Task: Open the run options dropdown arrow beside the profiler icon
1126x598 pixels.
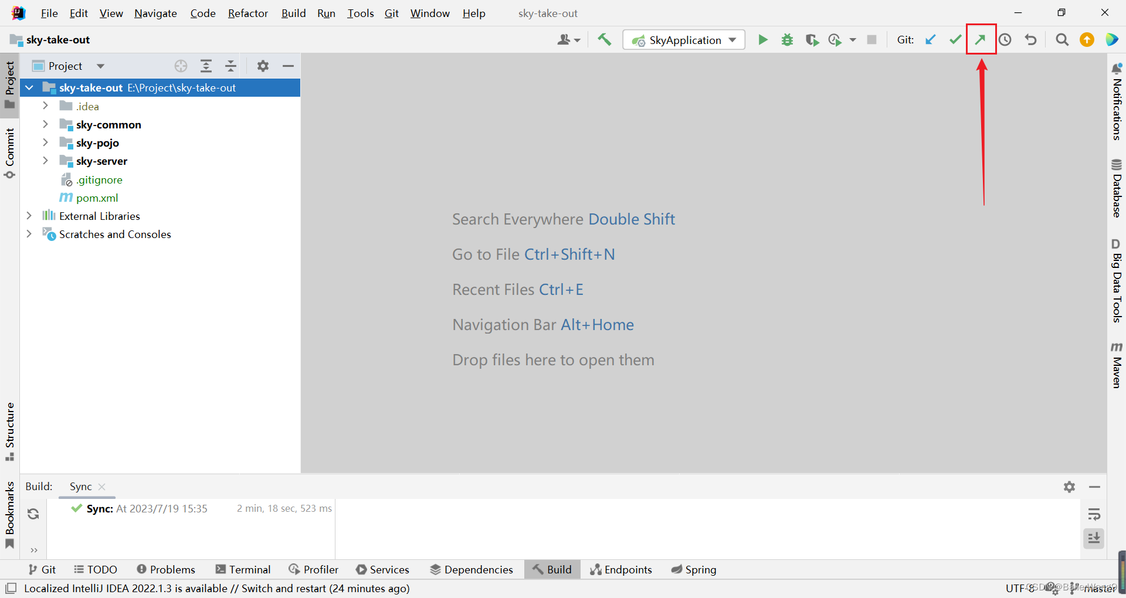Action: click(853, 40)
